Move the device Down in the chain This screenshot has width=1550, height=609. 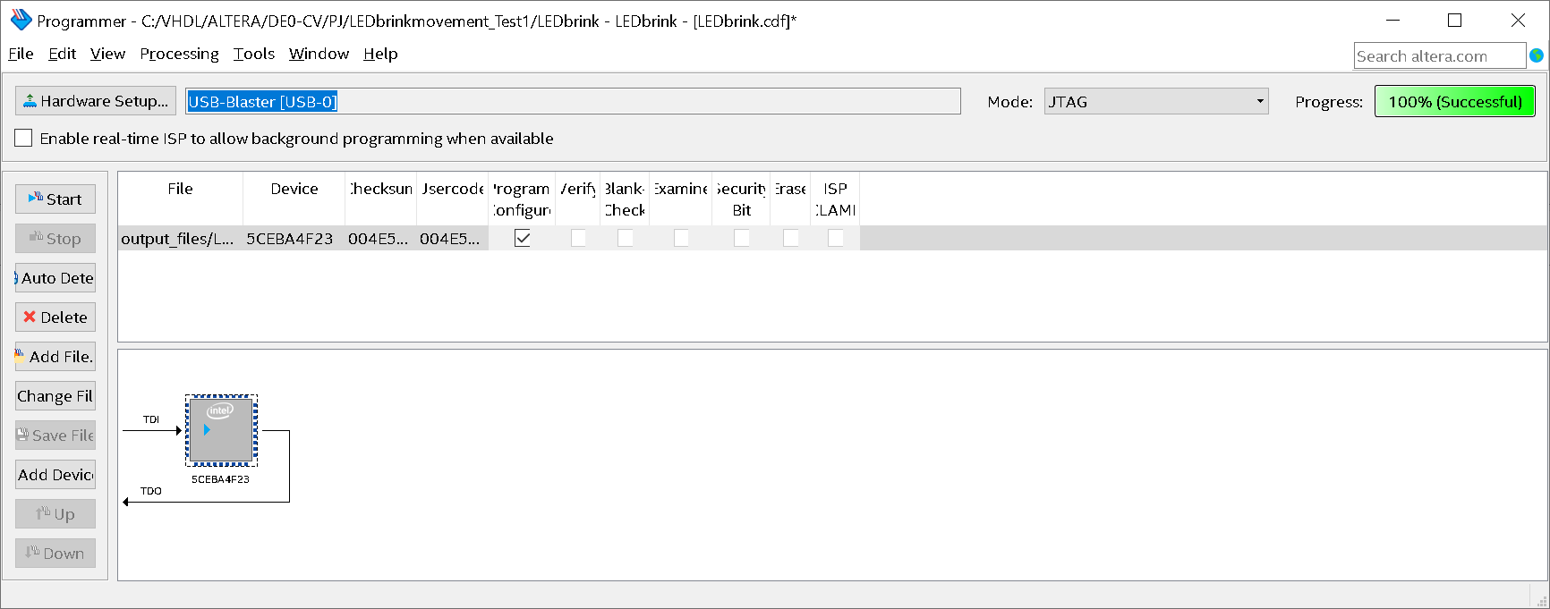point(55,554)
